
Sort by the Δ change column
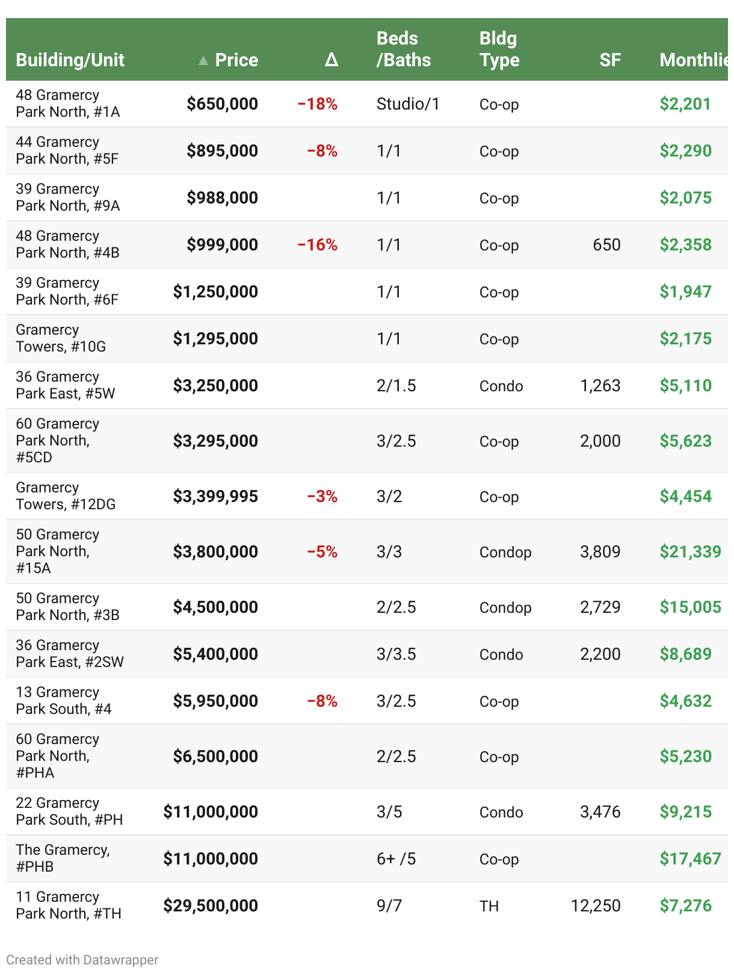pyautogui.click(x=331, y=60)
